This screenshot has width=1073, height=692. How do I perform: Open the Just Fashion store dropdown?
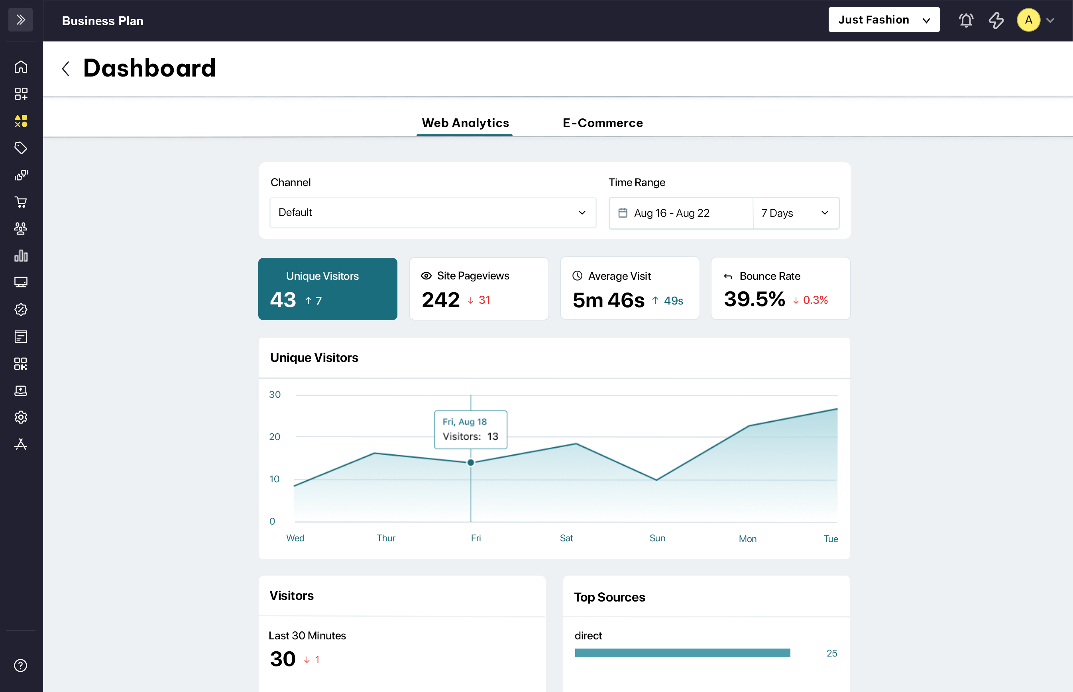click(x=883, y=20)
